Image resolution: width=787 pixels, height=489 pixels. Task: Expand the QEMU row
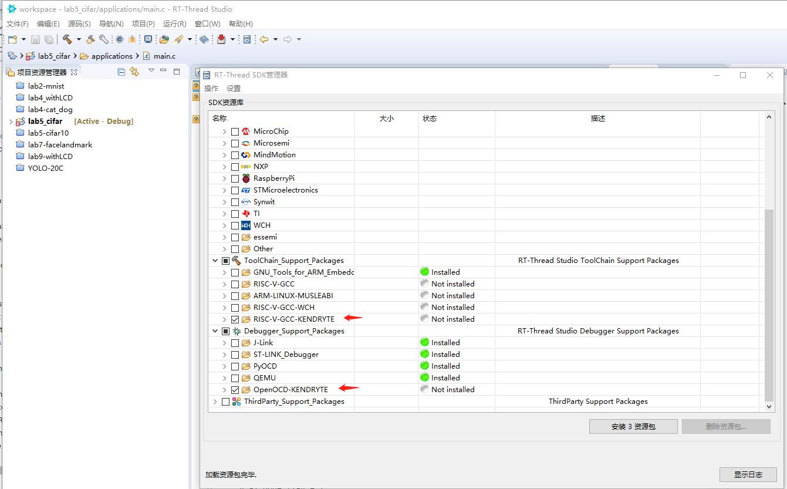click(x=225, y=378)
